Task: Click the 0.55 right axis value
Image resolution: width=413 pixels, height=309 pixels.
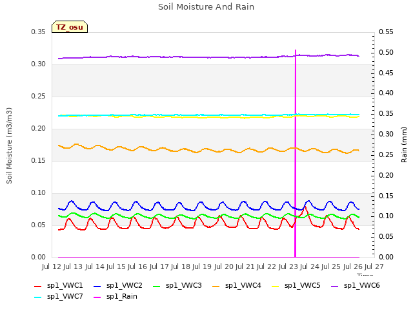Action: pos(386,32)
